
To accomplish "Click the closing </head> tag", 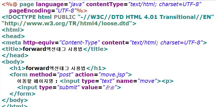I will tap(15, 55).
